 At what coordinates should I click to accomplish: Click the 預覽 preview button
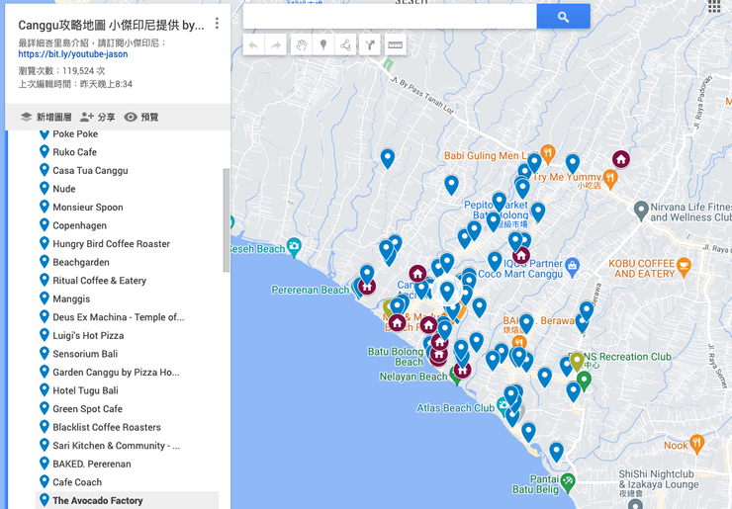pos(140,117)
